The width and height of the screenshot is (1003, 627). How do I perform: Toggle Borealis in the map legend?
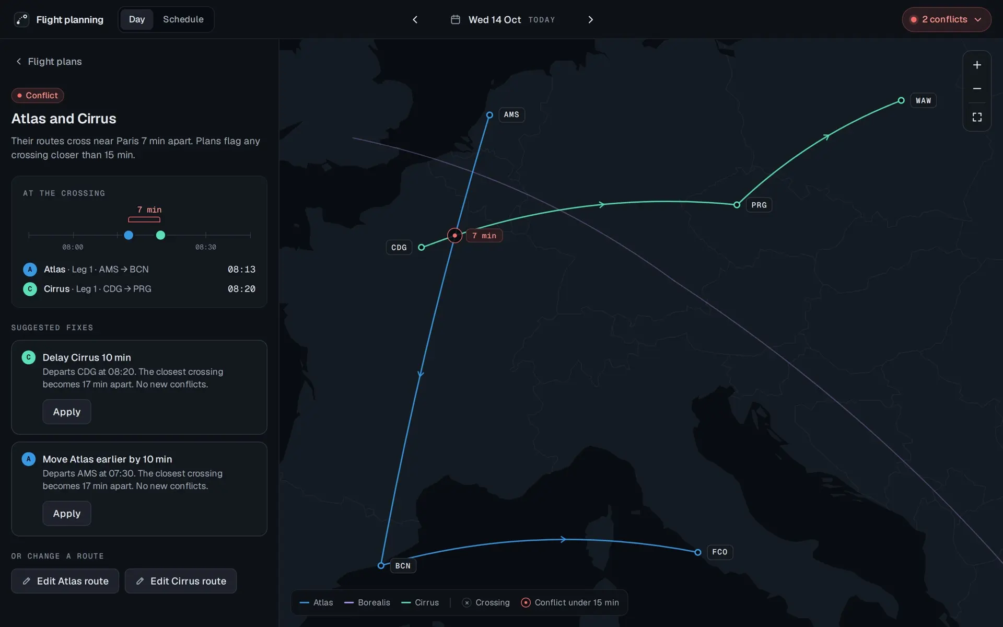[x=367, y=603]
